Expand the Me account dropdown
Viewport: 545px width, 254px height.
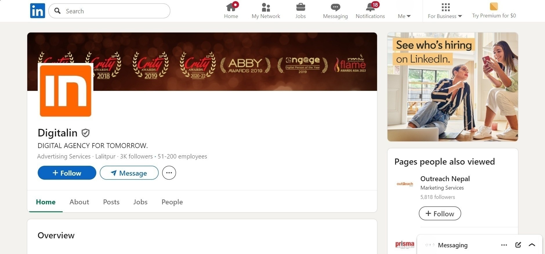(404, 16)
